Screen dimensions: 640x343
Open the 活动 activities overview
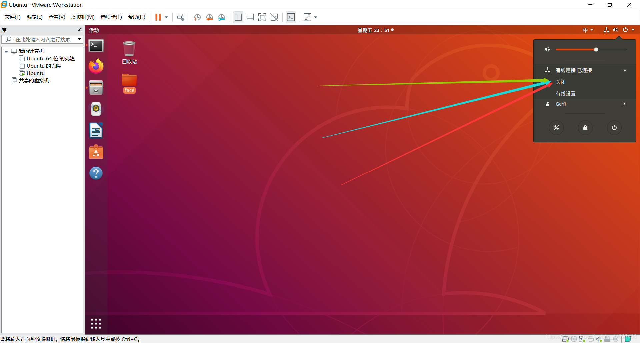tap(94, 30)
